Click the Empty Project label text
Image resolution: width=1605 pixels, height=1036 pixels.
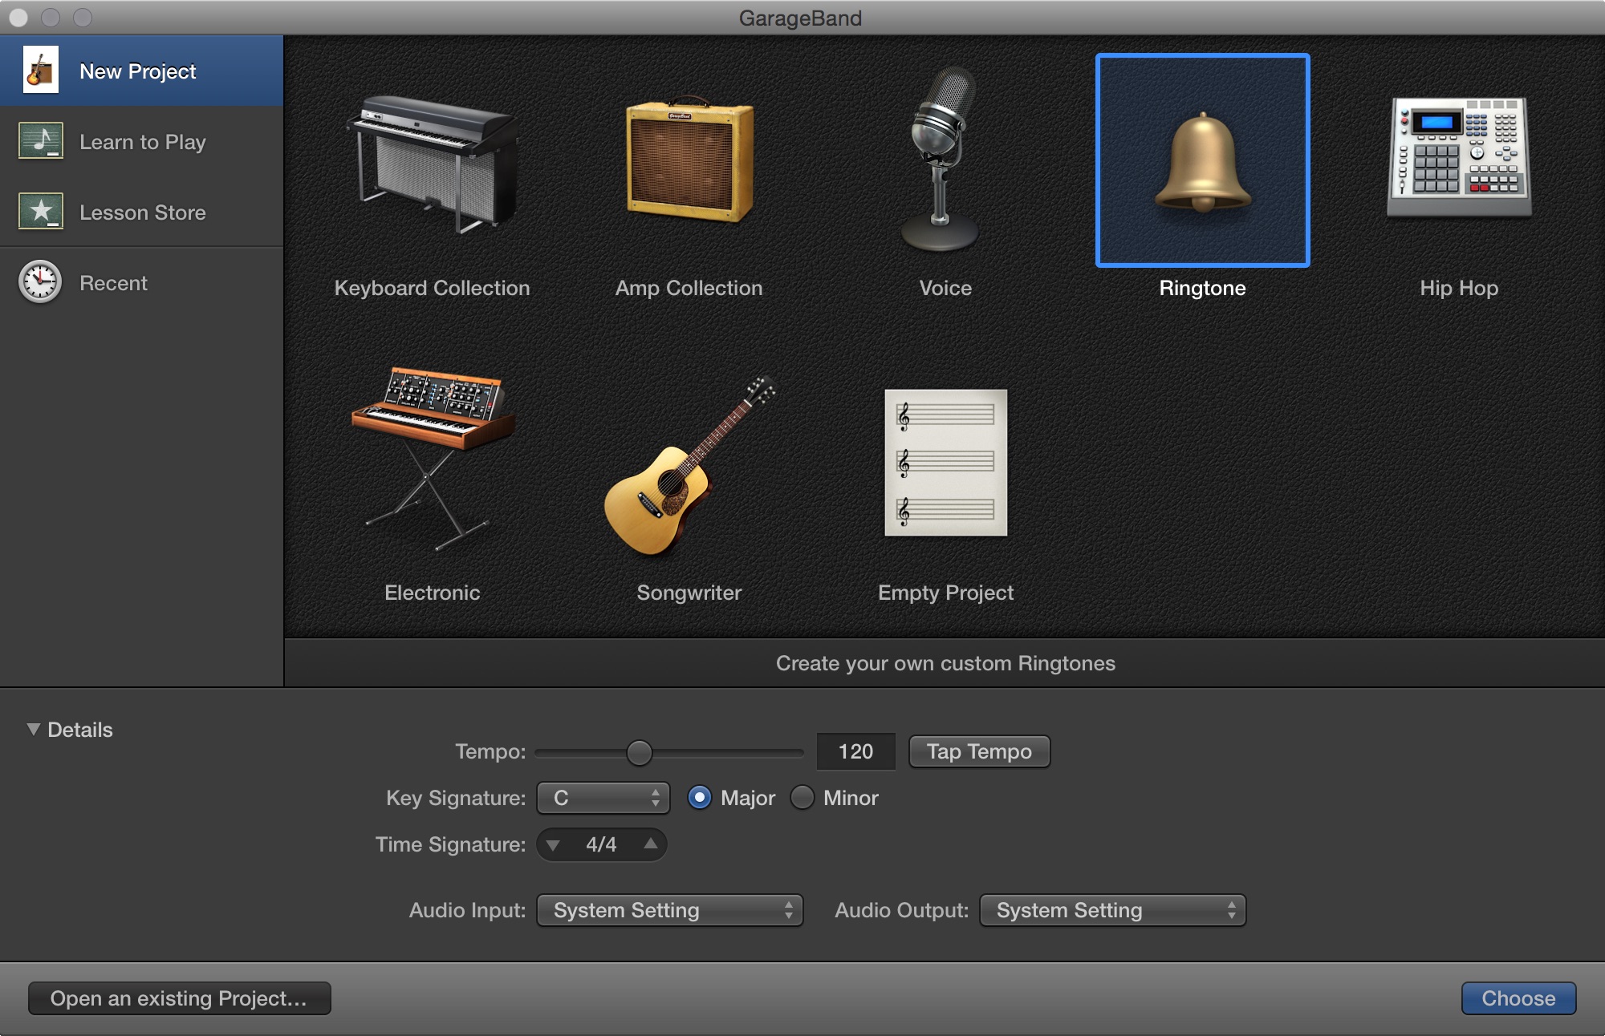[x=945, y=593]
